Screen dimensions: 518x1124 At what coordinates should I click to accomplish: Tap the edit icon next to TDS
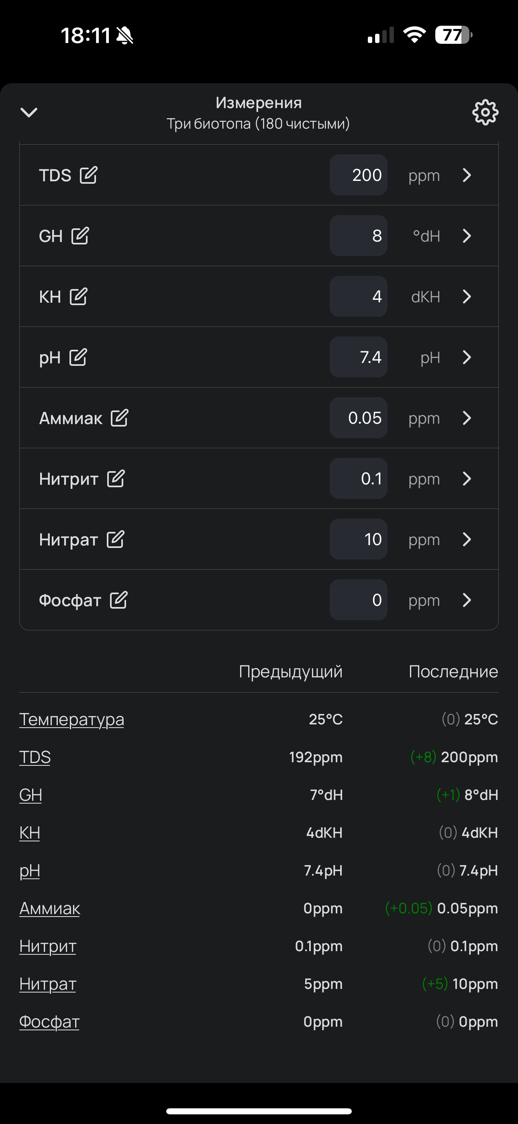(x=88, y=175)
